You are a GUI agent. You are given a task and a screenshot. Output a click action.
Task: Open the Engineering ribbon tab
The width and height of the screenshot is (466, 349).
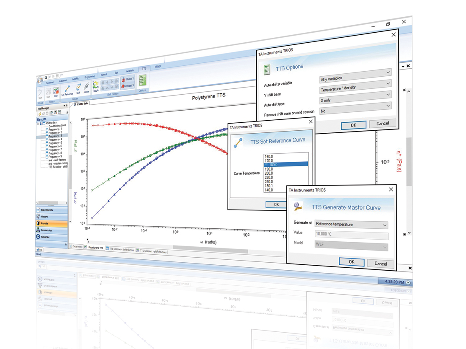click(x=90, y=77)
